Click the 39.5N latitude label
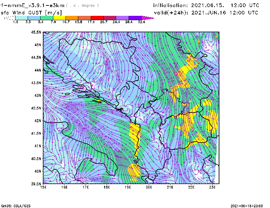270x208 pixels. click(36, 184)
